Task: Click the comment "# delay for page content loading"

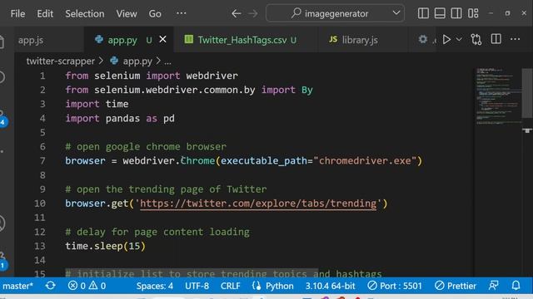Action: point(157,232)
